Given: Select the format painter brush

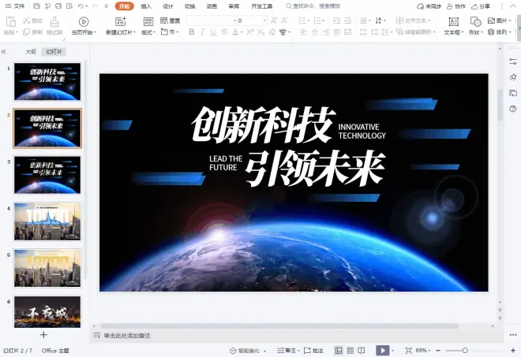Looking at the screenshot, I should click(x=54, y=22).
